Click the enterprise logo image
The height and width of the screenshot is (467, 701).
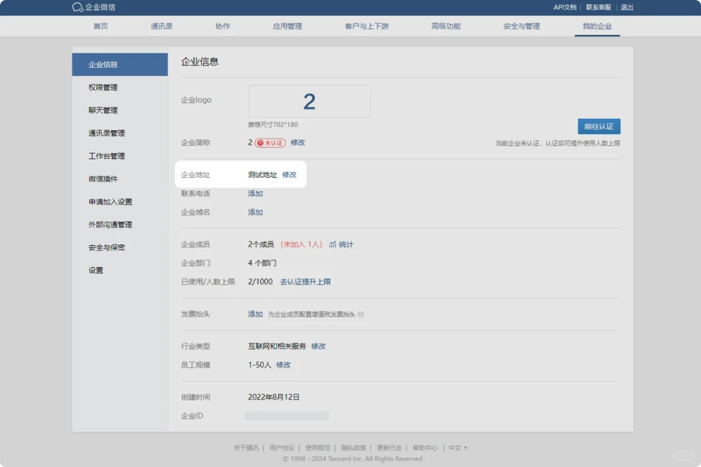coord(309,101)
